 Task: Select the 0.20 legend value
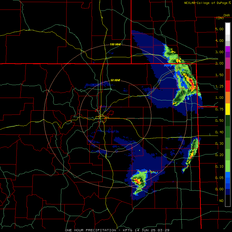point(219,155)
